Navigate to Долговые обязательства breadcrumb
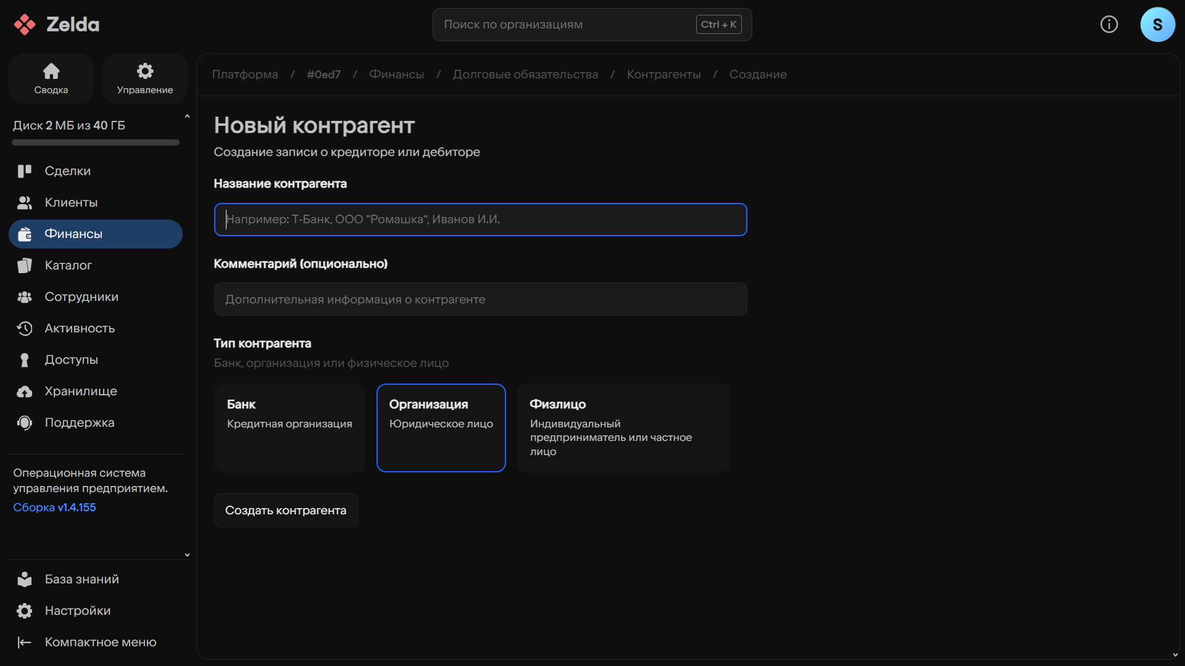Viewport: 1185px width, 666px height. 525,75
